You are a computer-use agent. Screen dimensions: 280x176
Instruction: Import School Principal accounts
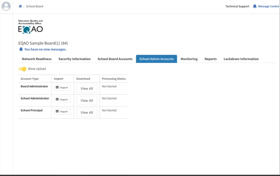(x=62, y=112)
